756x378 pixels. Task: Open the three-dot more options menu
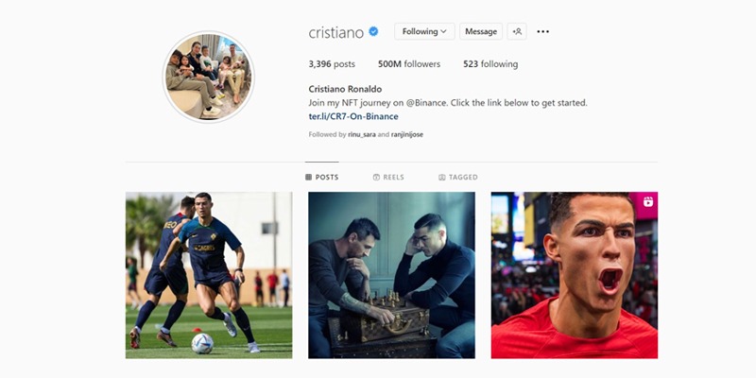(542, 31)
